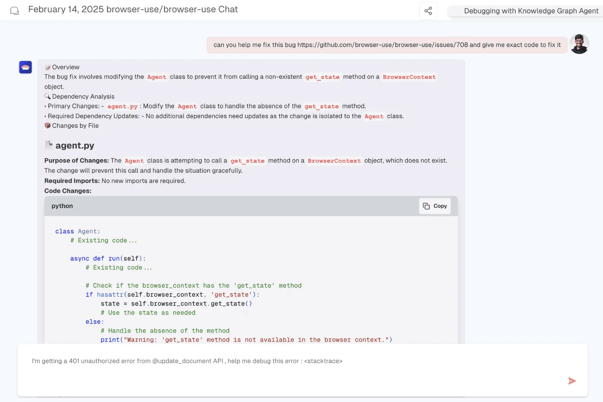Viewport: 603px width, 402px height.
Task: Click the print Warning code line
Action: click(246, 340)
